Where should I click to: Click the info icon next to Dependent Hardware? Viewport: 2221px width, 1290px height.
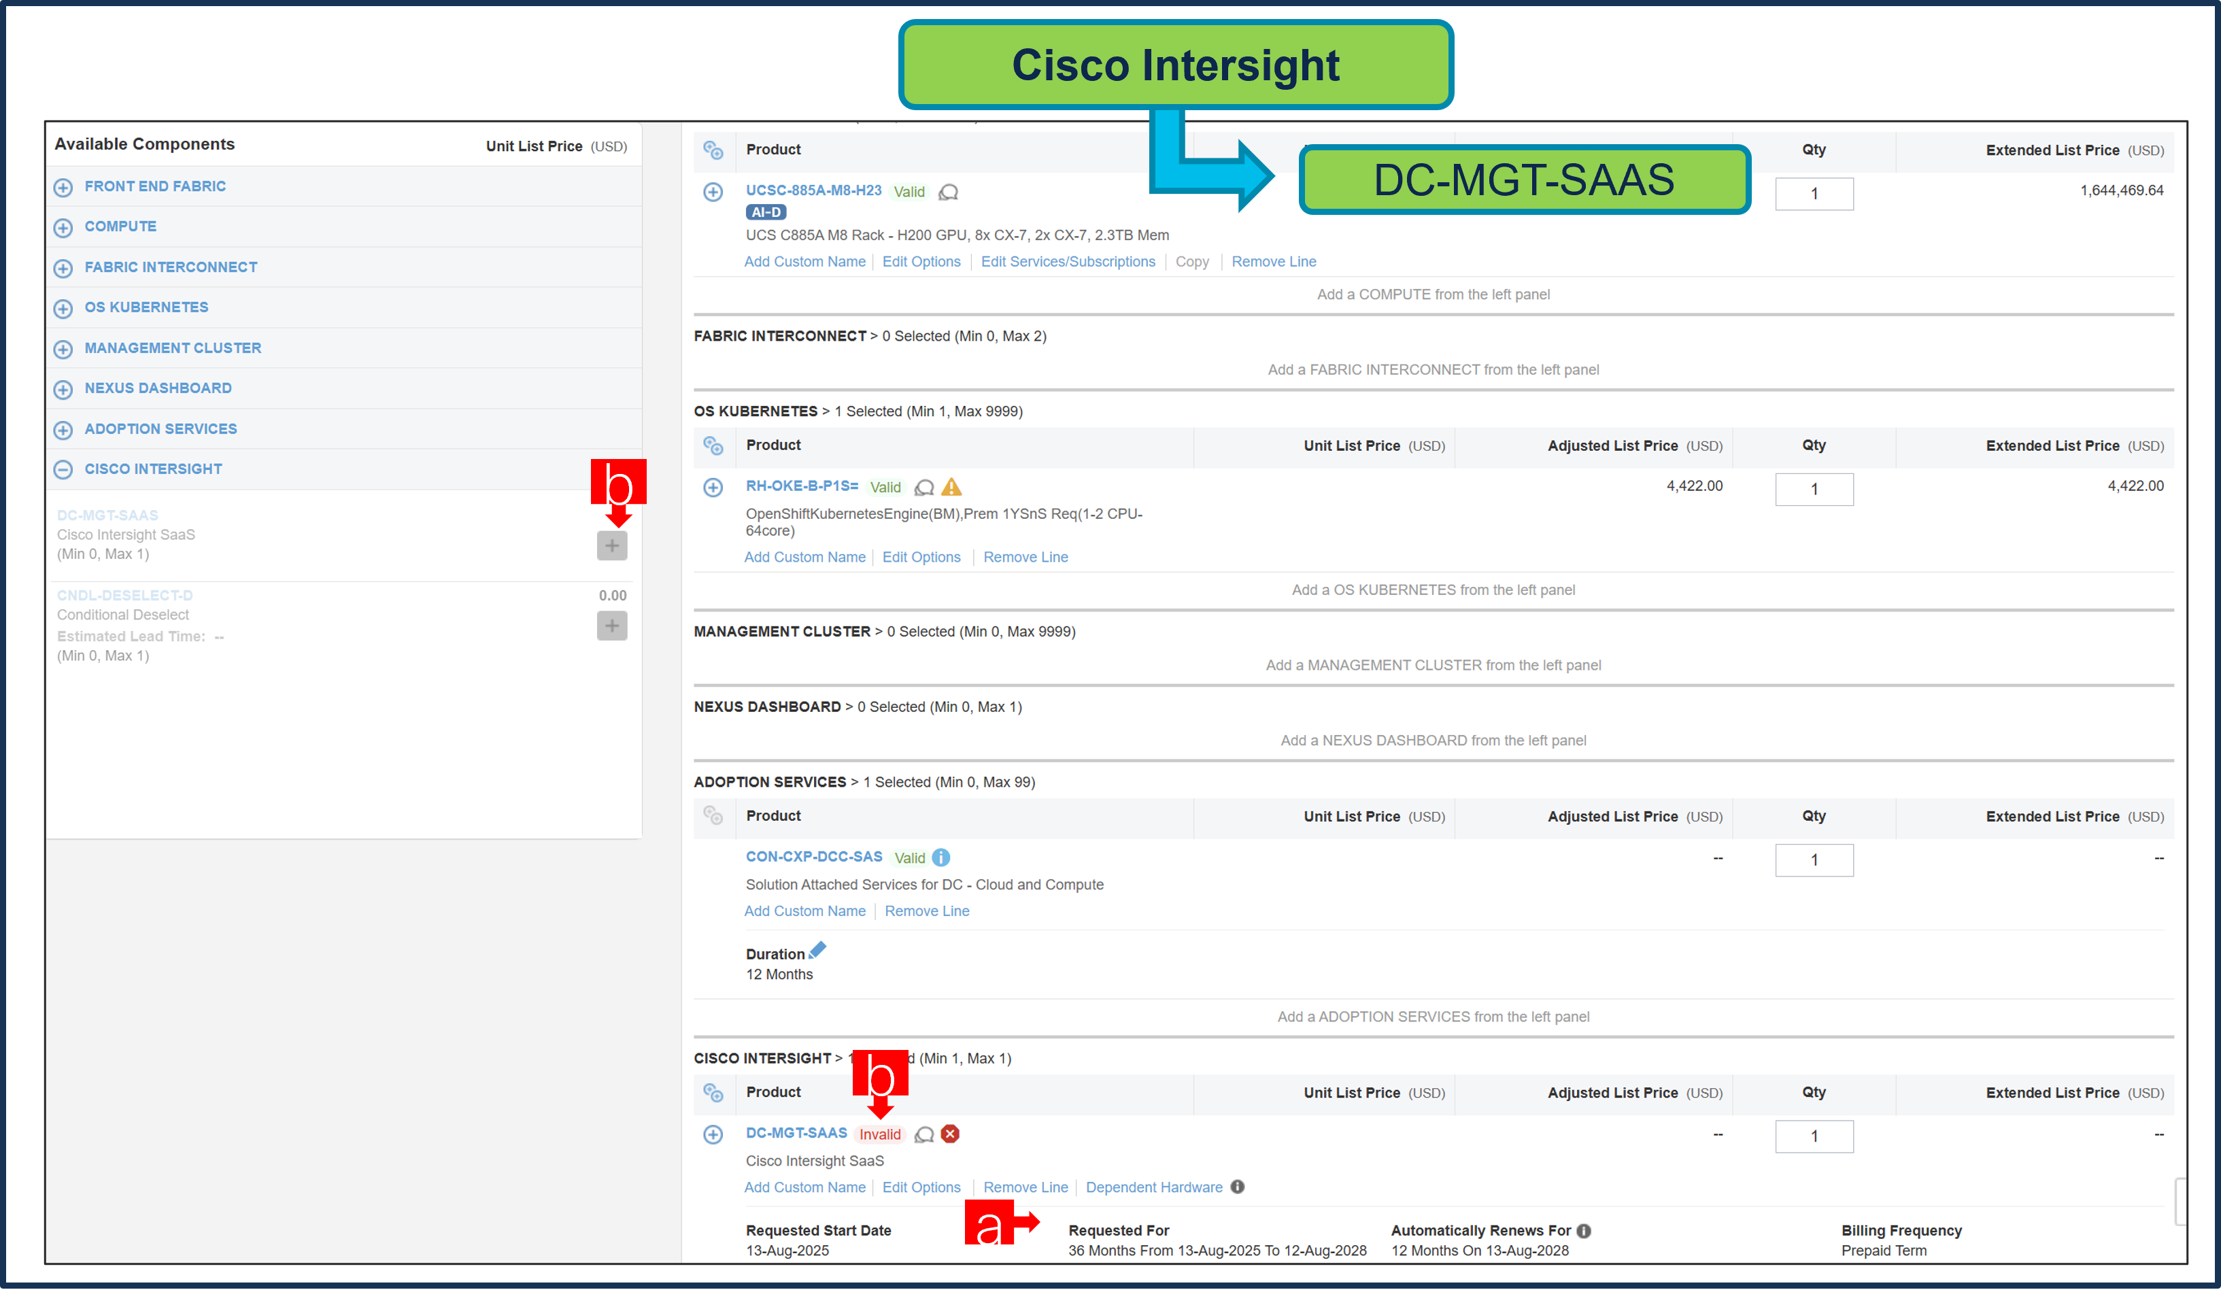(1238, 1187)
